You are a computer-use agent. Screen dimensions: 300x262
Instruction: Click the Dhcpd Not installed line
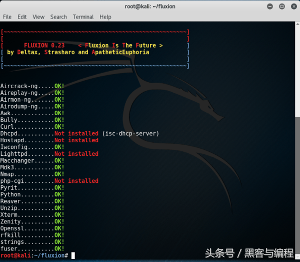[x=49, y=134]
